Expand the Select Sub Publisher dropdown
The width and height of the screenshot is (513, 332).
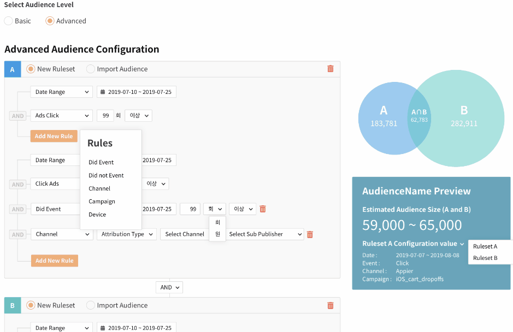coord(265,234)
